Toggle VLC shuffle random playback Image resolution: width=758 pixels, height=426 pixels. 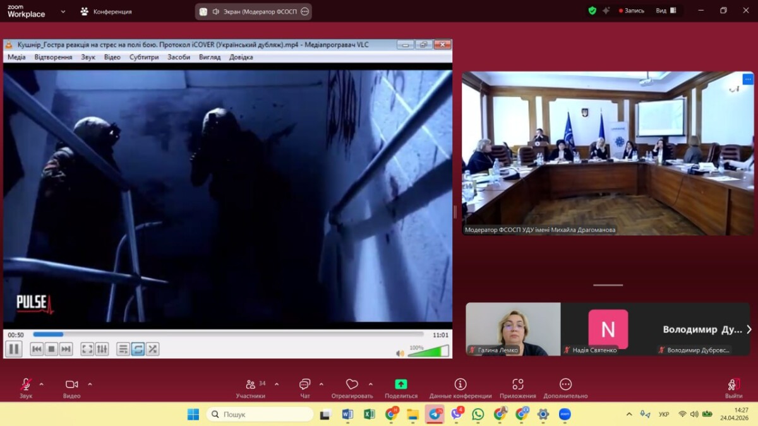pyautogui.click(x=152, y=349)
